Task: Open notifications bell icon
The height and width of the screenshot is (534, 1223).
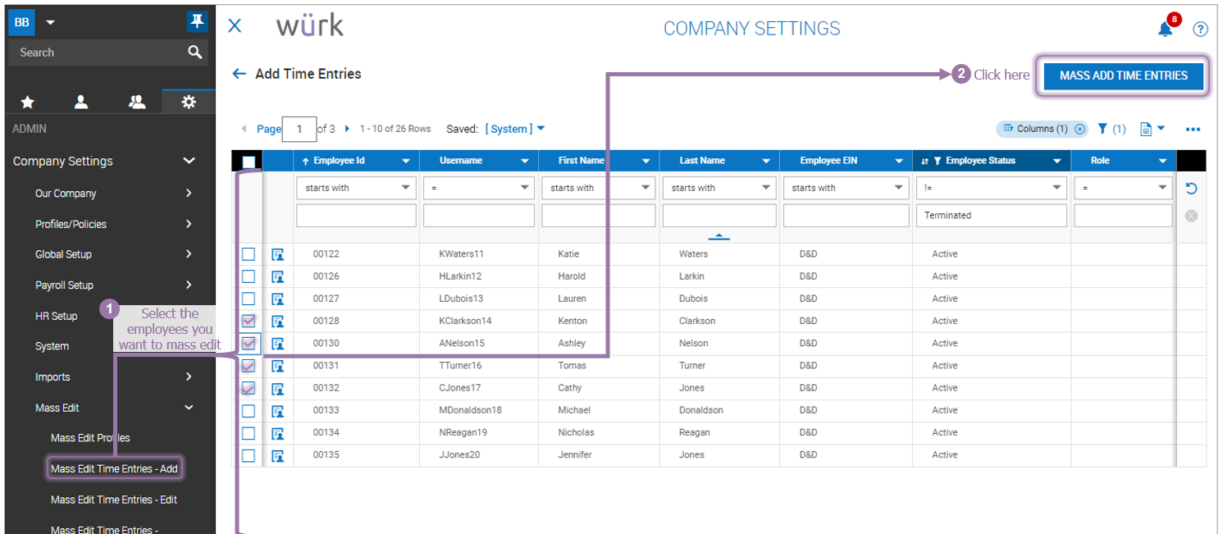Action: [x=1165, y=29]
